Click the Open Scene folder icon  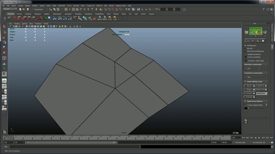tap(24, 9)
